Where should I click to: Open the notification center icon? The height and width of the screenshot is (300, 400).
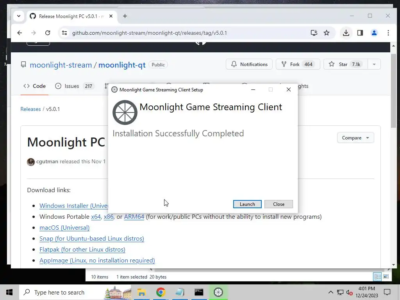coord(387,292)
